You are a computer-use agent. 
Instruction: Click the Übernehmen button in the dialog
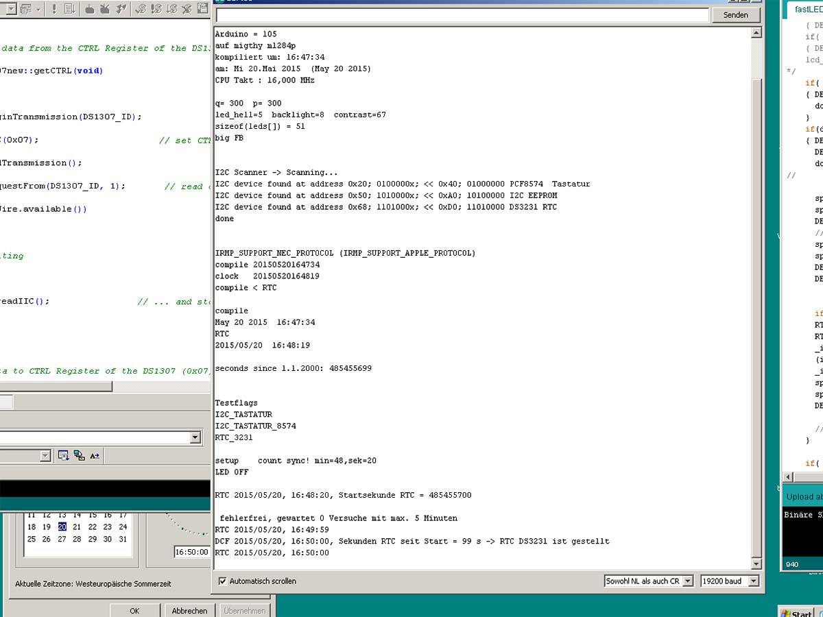click(244, 611)
